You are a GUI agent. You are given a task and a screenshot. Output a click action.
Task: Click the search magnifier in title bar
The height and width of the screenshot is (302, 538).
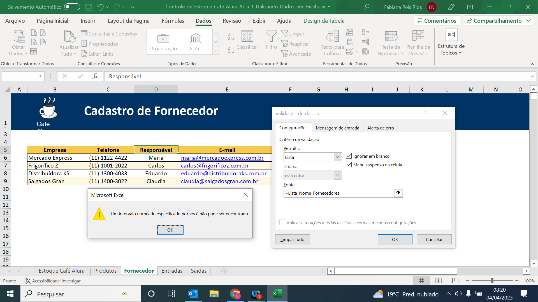point(366,7)
